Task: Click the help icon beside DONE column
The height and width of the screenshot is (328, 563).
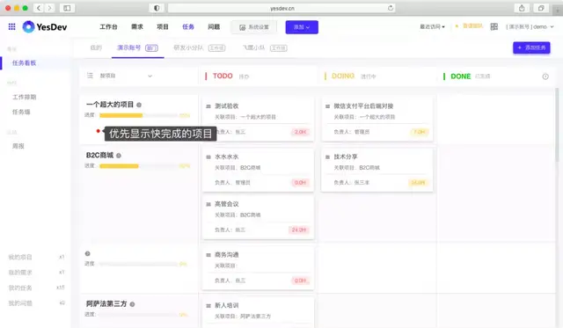Action: (x=545, y=77)
